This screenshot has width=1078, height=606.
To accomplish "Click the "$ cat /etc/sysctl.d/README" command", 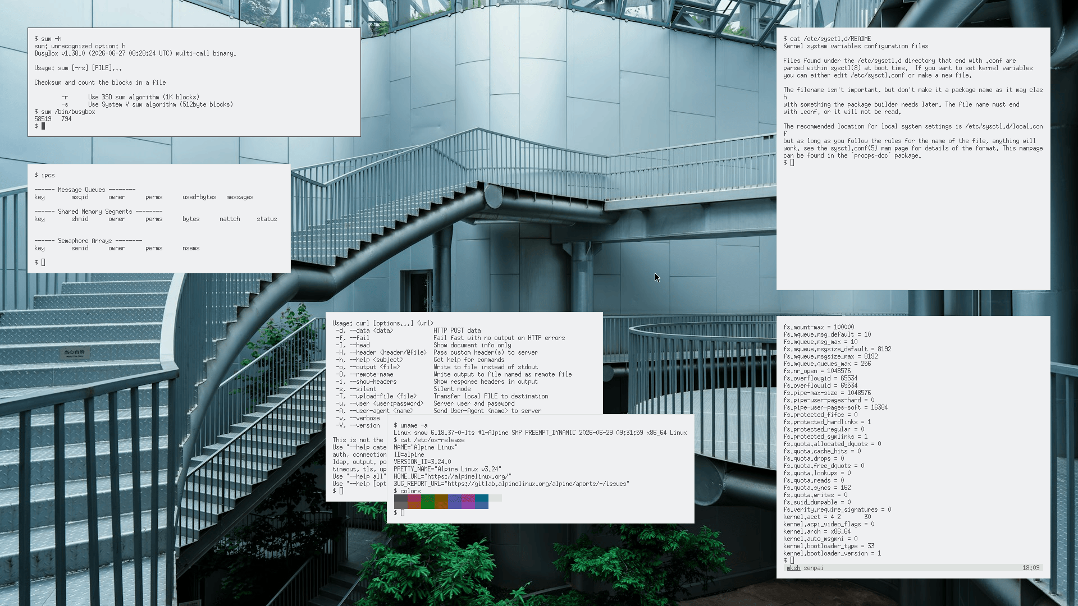I will (827, 39).
